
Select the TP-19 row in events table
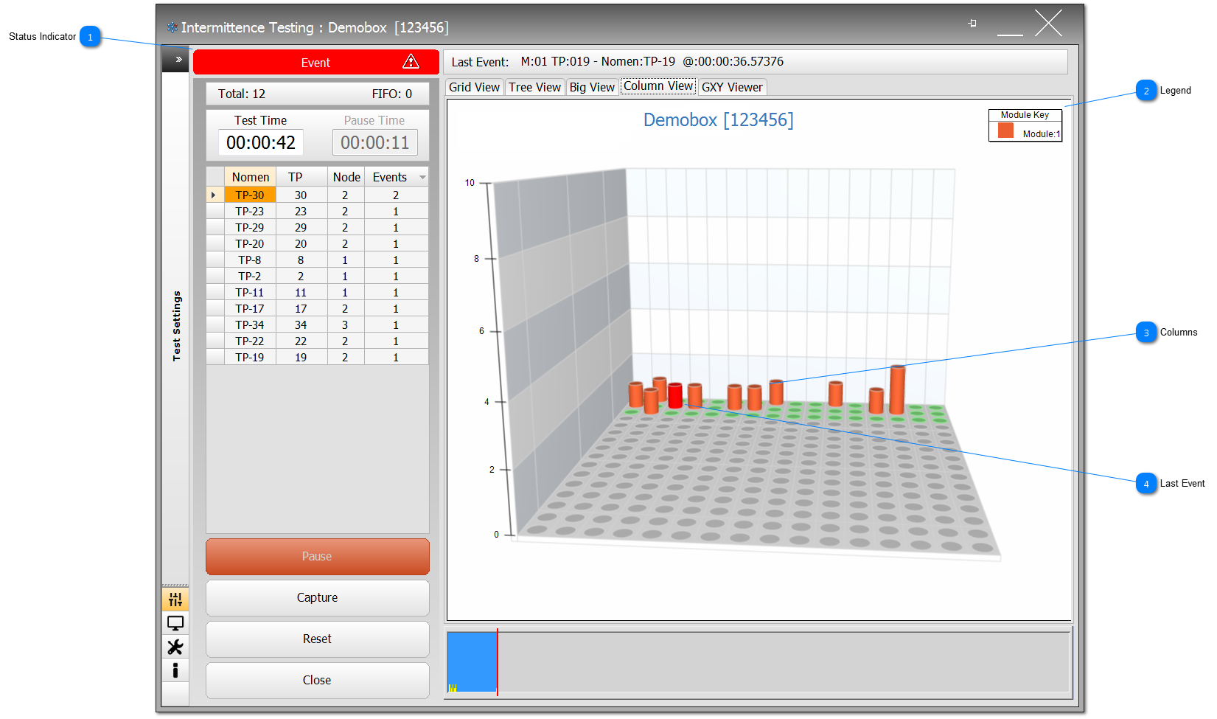pos(250,358)
